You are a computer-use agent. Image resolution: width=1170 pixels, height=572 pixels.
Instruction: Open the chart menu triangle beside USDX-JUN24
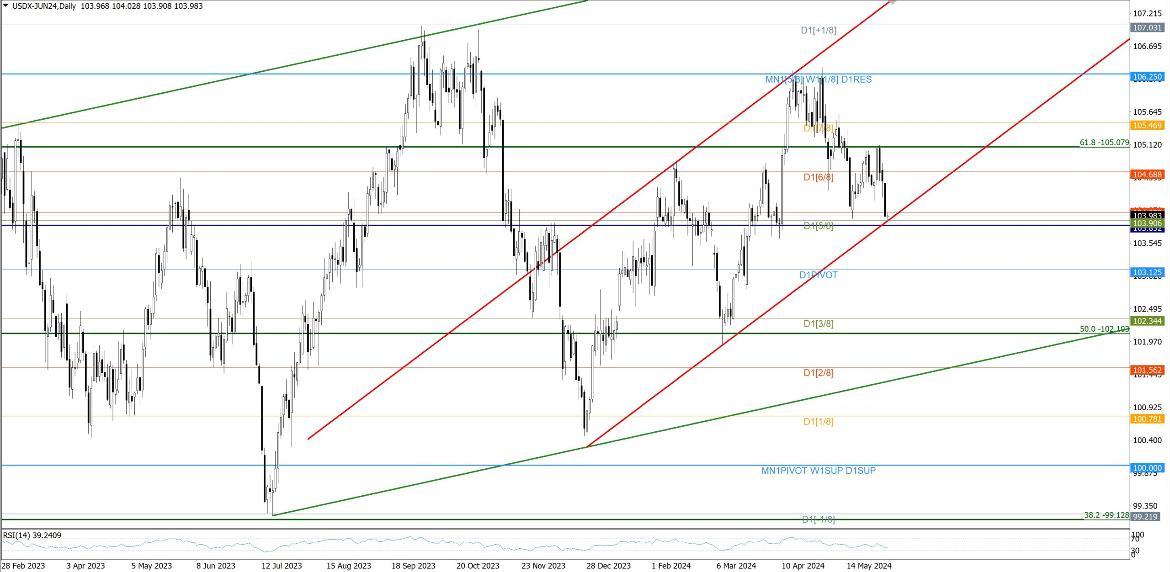tap(6, 6)
